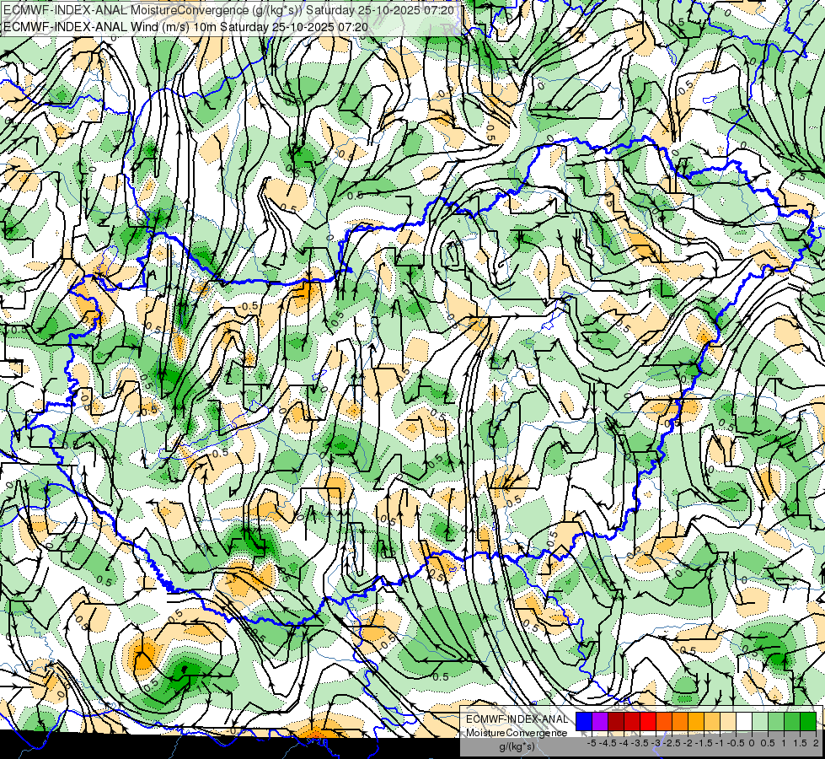Click the legend unit g/(kg*s)
Image resolution: width=825 pixels, height=759 pixels.
pos(517,746)
